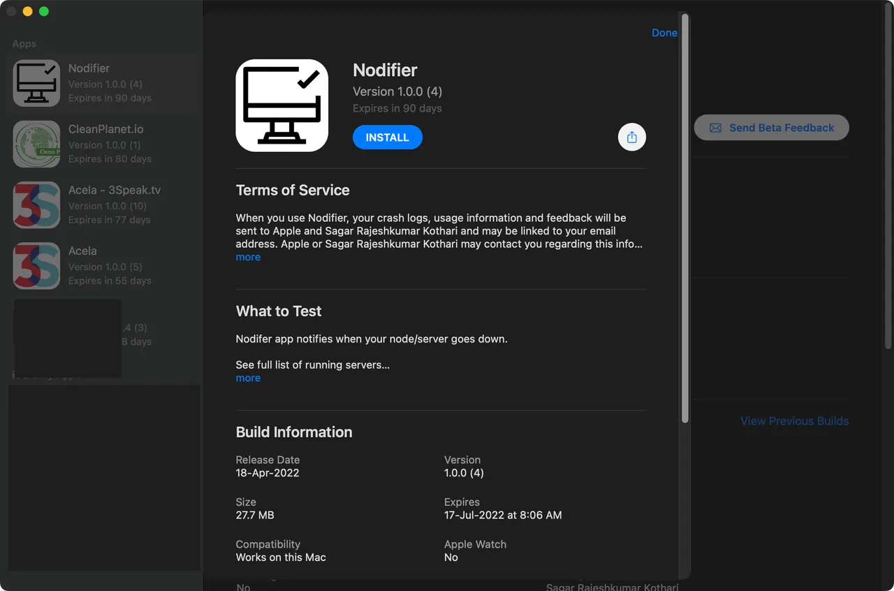Image resolution: width=894 pixels, height=591 pixels.
Task: Click 'Version 1.0.0 (4)' under dialog title
Action: [397, 91]
